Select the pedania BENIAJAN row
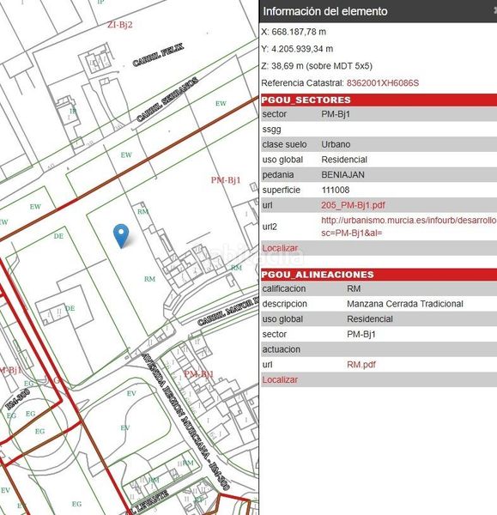The width and height of the screenshot is (497, 515). [x=379, y=175]
